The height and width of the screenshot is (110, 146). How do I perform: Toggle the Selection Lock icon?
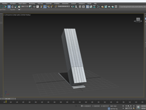click(x=79, y=106)
